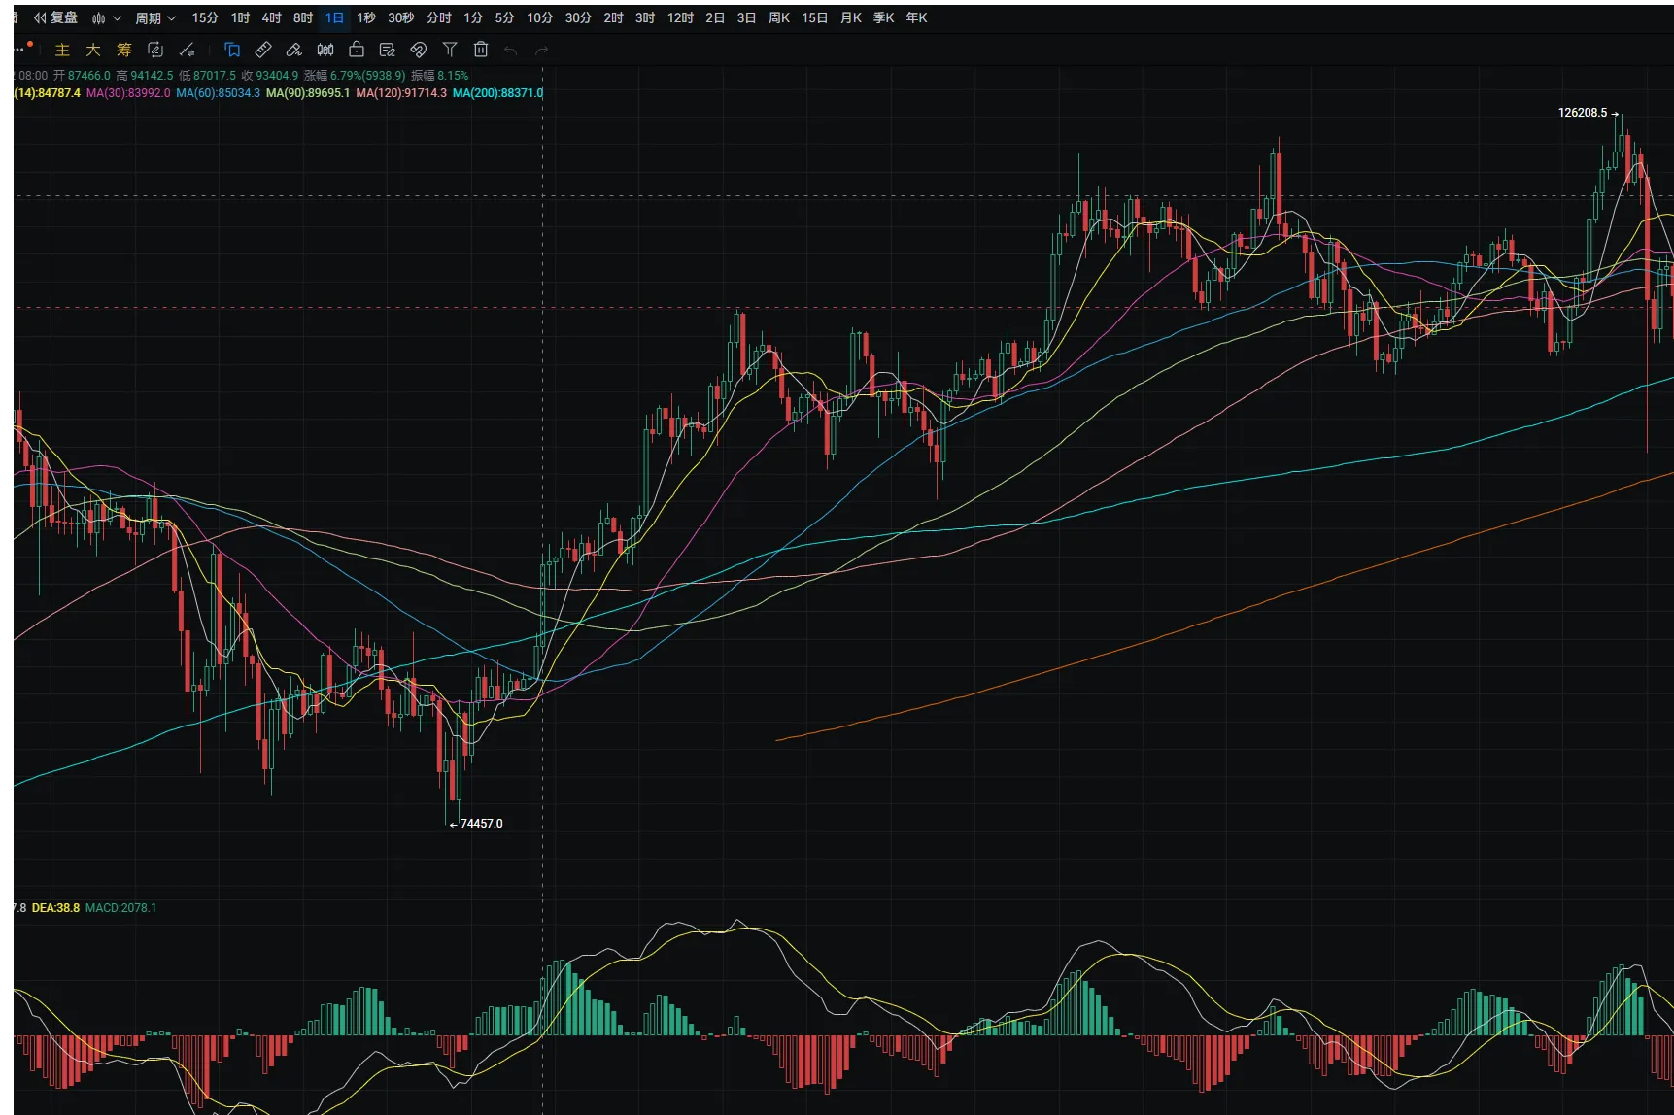Click the more options ellipsis icon
This screenshot has height=1115, width=1674.
point(20,49)
